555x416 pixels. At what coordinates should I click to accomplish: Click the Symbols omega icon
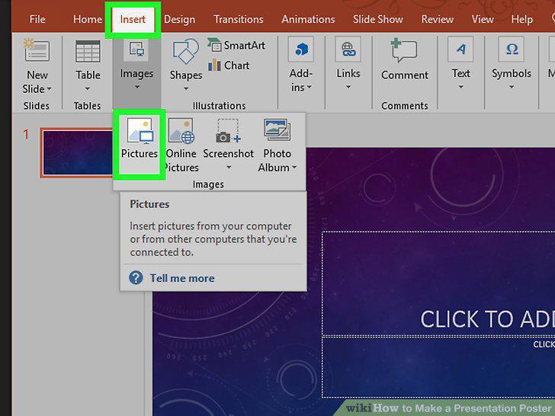512,50
